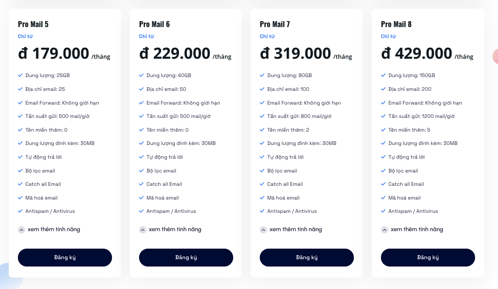498x289 pixels.
Task: Click checkmark beside Pro Mail 6 Mã hoá email
Action: point(141,198)
